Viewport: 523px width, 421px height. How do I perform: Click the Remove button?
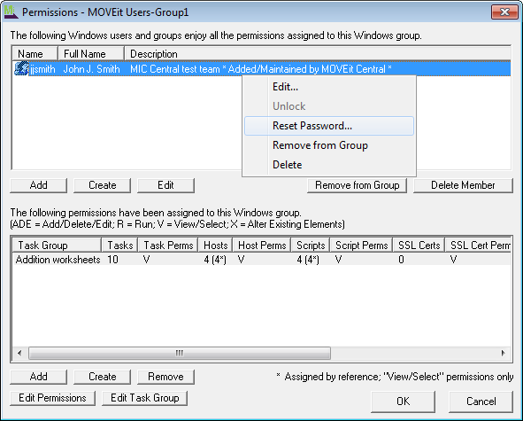click(x=165, y=377)
